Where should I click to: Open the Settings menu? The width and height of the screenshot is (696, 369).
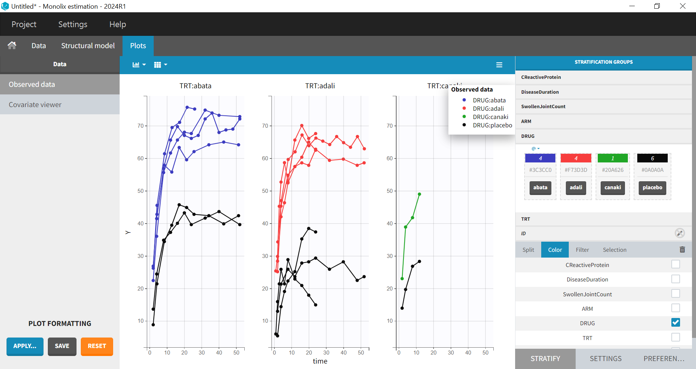coord(72,24)
